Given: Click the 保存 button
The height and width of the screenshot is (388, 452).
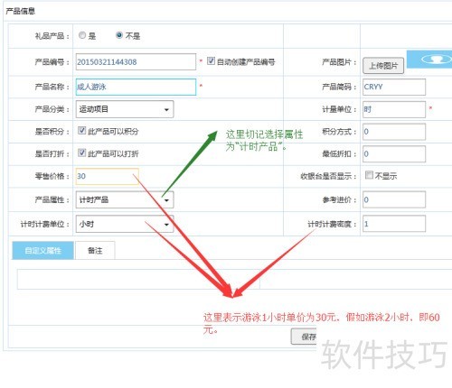Looking at the screenshot, I should pyautogui.click(x=304, y=337).
